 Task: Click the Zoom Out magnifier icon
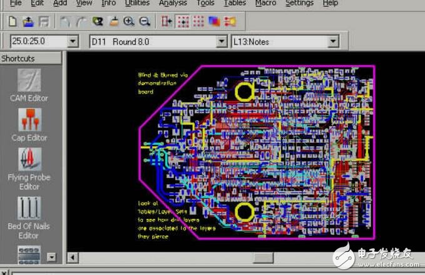(x=145, y=22)
